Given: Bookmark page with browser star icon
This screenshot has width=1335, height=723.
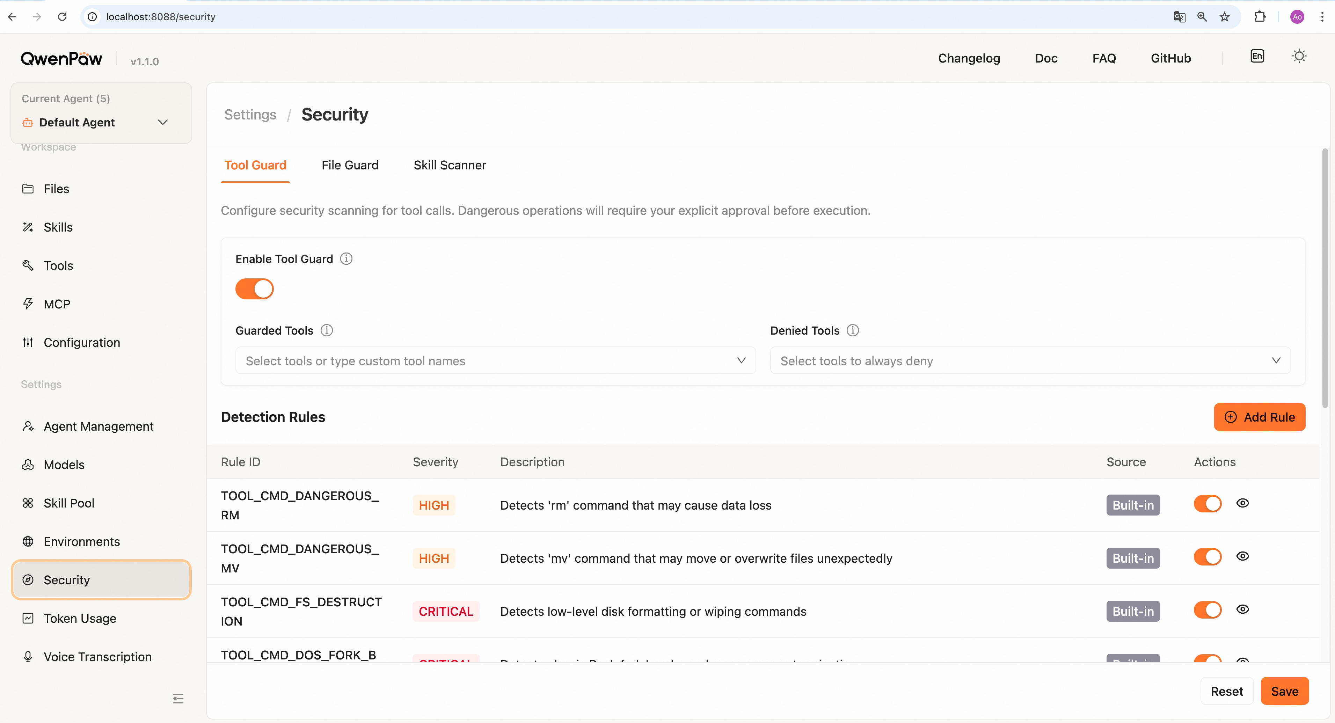Looking at the screenshot, I should pyautogui.click(x=1225, y=16).
